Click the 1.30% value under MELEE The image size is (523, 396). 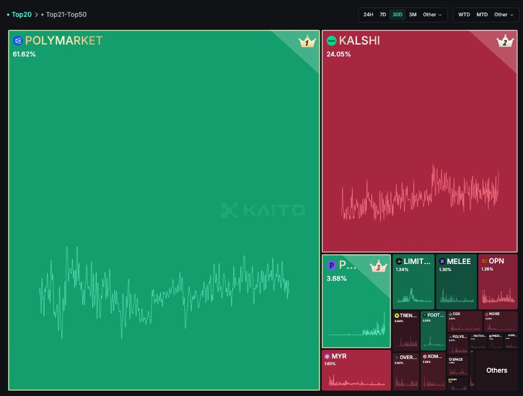pos(445,269)
